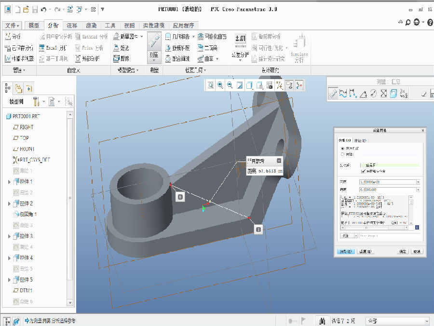Click the Zoom In icon in graphics toolbar

tap(220, 85)
